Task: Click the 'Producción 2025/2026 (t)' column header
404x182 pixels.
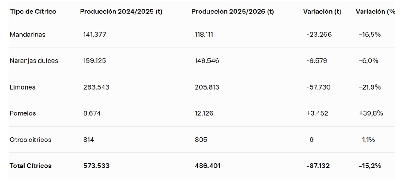Action: pos(232,12)
